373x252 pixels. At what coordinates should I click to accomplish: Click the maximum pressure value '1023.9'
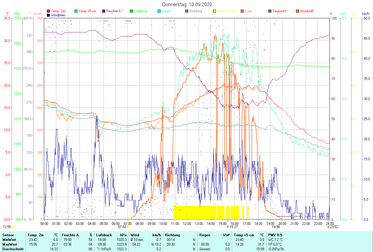121,244
